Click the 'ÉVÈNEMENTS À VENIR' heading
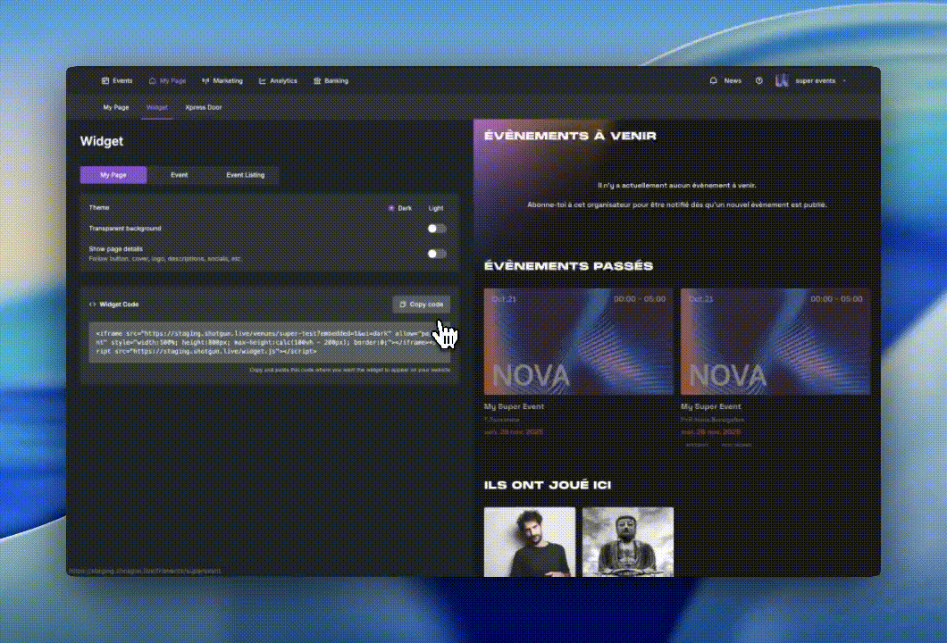The image size is (947, 643). pos(570,136)
